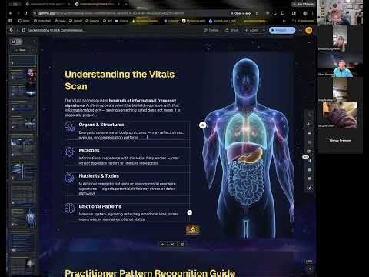Open the Chrome apps grid in bookmarks bar

coord(11,21)
